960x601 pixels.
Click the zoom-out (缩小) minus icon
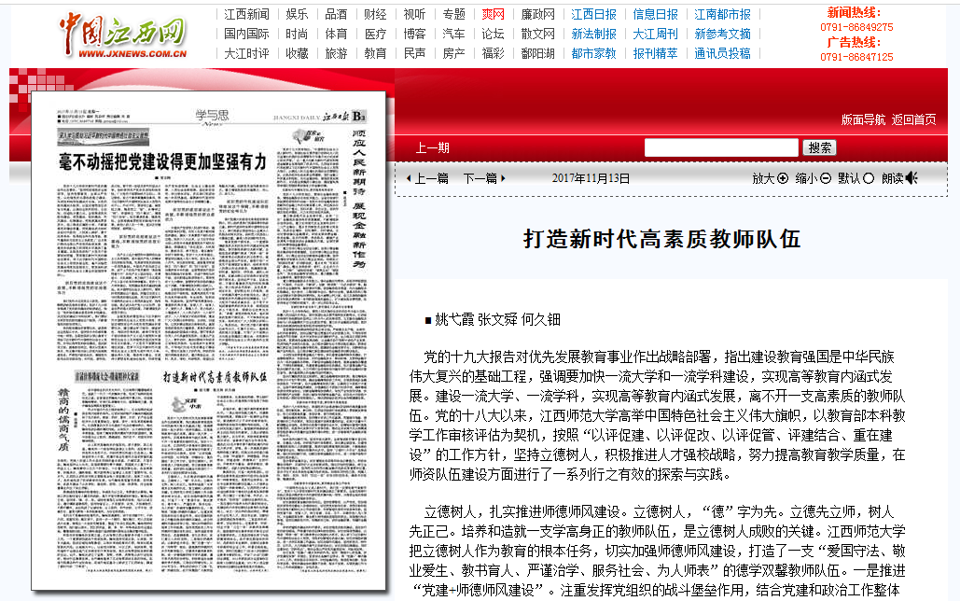tap(826, 178)
